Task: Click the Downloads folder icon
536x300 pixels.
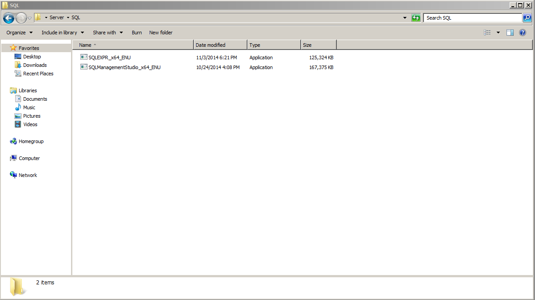Action: (x=18, y=65)
